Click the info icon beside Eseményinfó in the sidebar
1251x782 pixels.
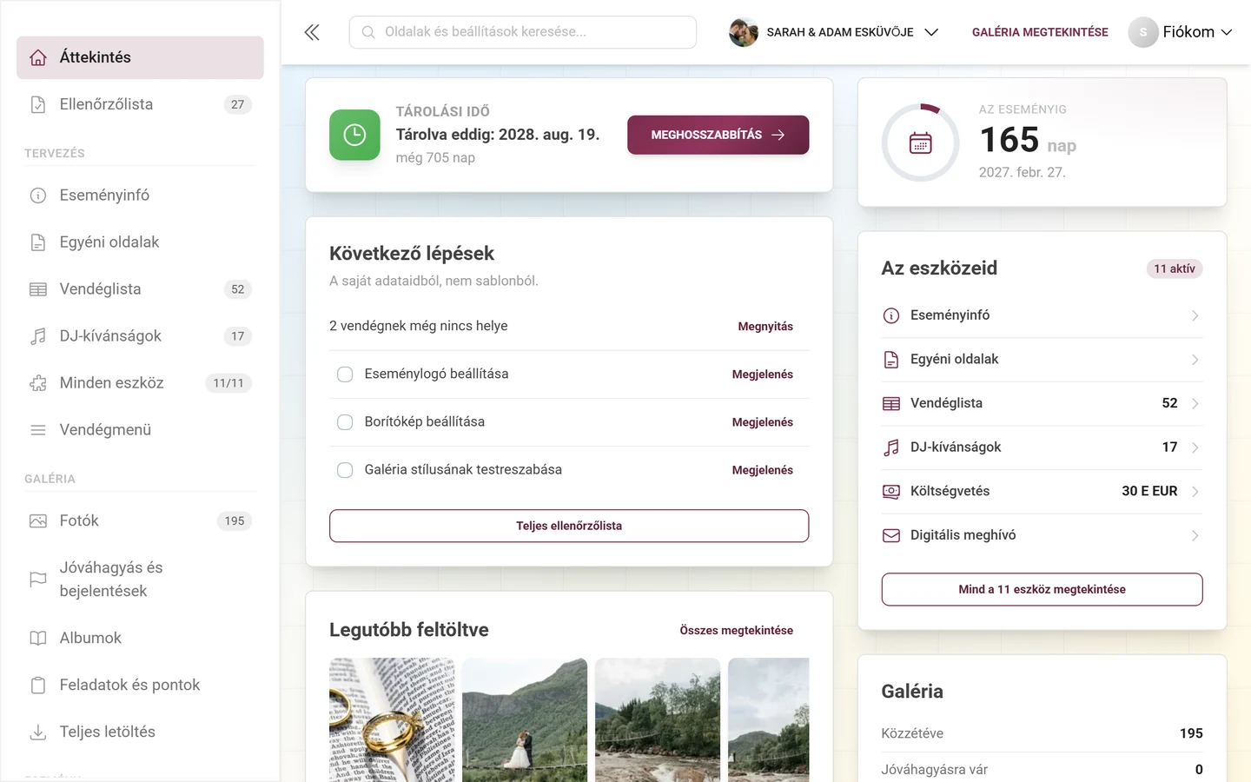(38, 195)
